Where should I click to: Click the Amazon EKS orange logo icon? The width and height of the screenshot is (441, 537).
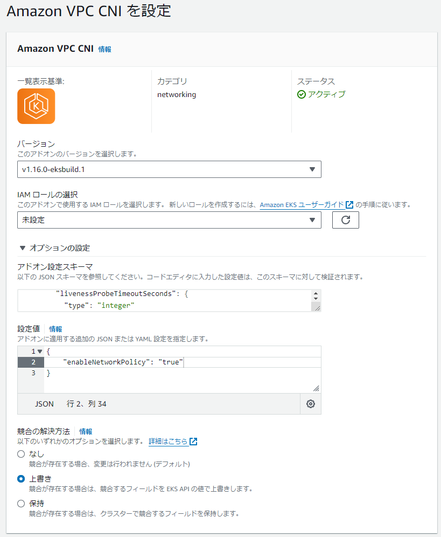click(36, 106)
